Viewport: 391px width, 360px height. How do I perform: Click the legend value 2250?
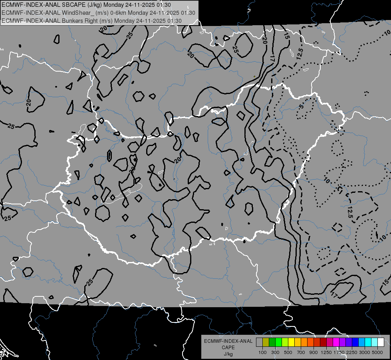(x=352, y=352)
